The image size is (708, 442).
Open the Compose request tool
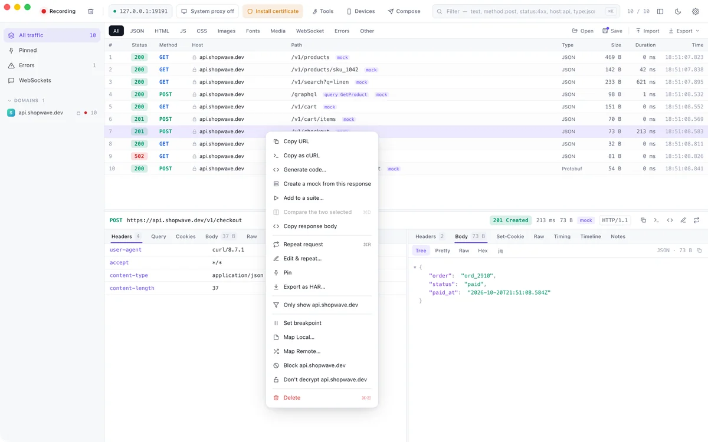coord(404,11)
